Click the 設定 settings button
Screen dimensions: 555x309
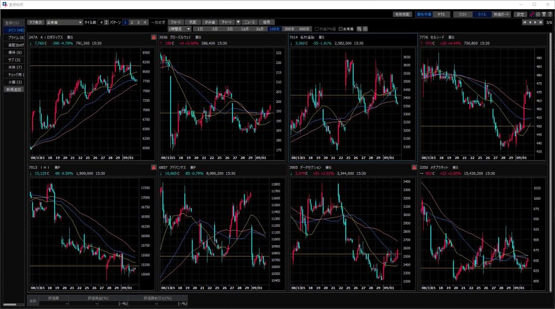coord(520,14)
